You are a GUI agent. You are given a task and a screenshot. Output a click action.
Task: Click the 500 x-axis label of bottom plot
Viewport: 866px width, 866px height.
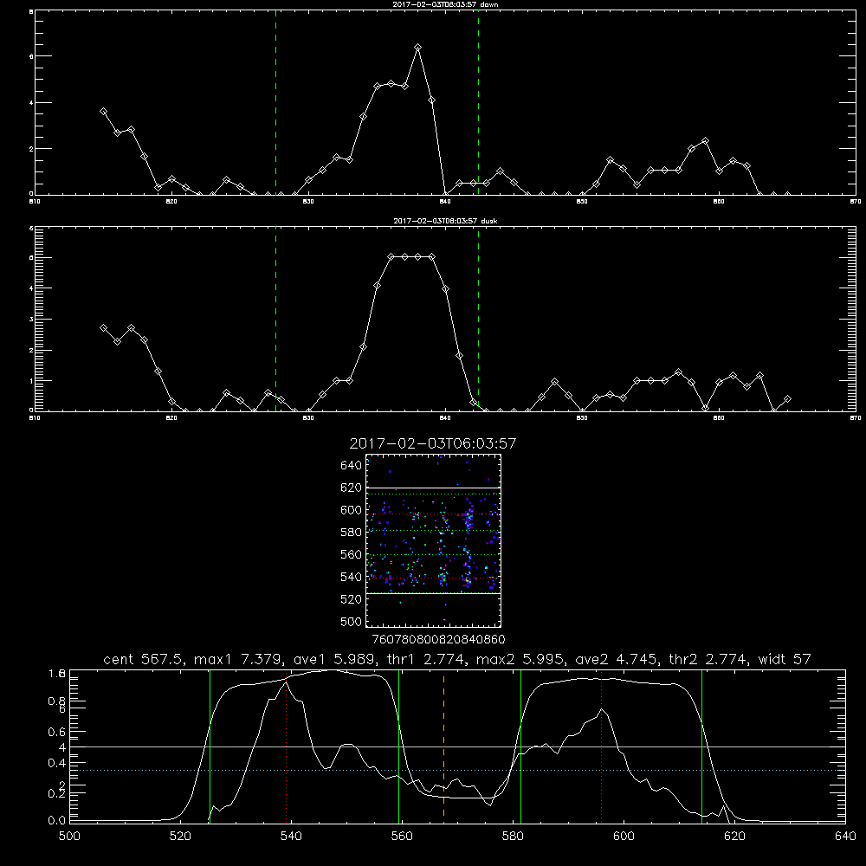[69, 837]
